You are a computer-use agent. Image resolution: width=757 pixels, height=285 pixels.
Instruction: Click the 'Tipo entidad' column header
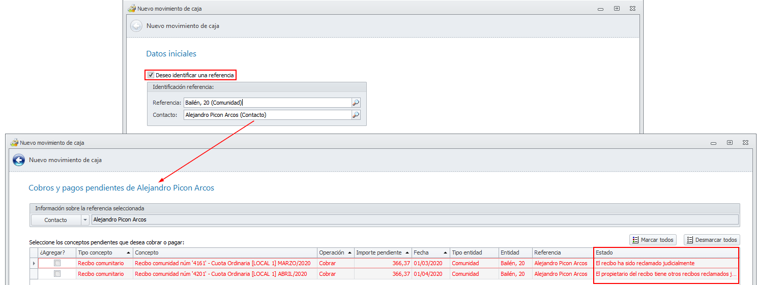click(x=474, y=252)
